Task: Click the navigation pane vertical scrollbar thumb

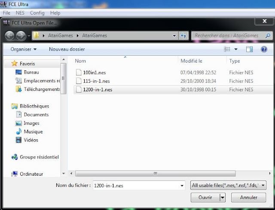Action: tap(64, 78)
